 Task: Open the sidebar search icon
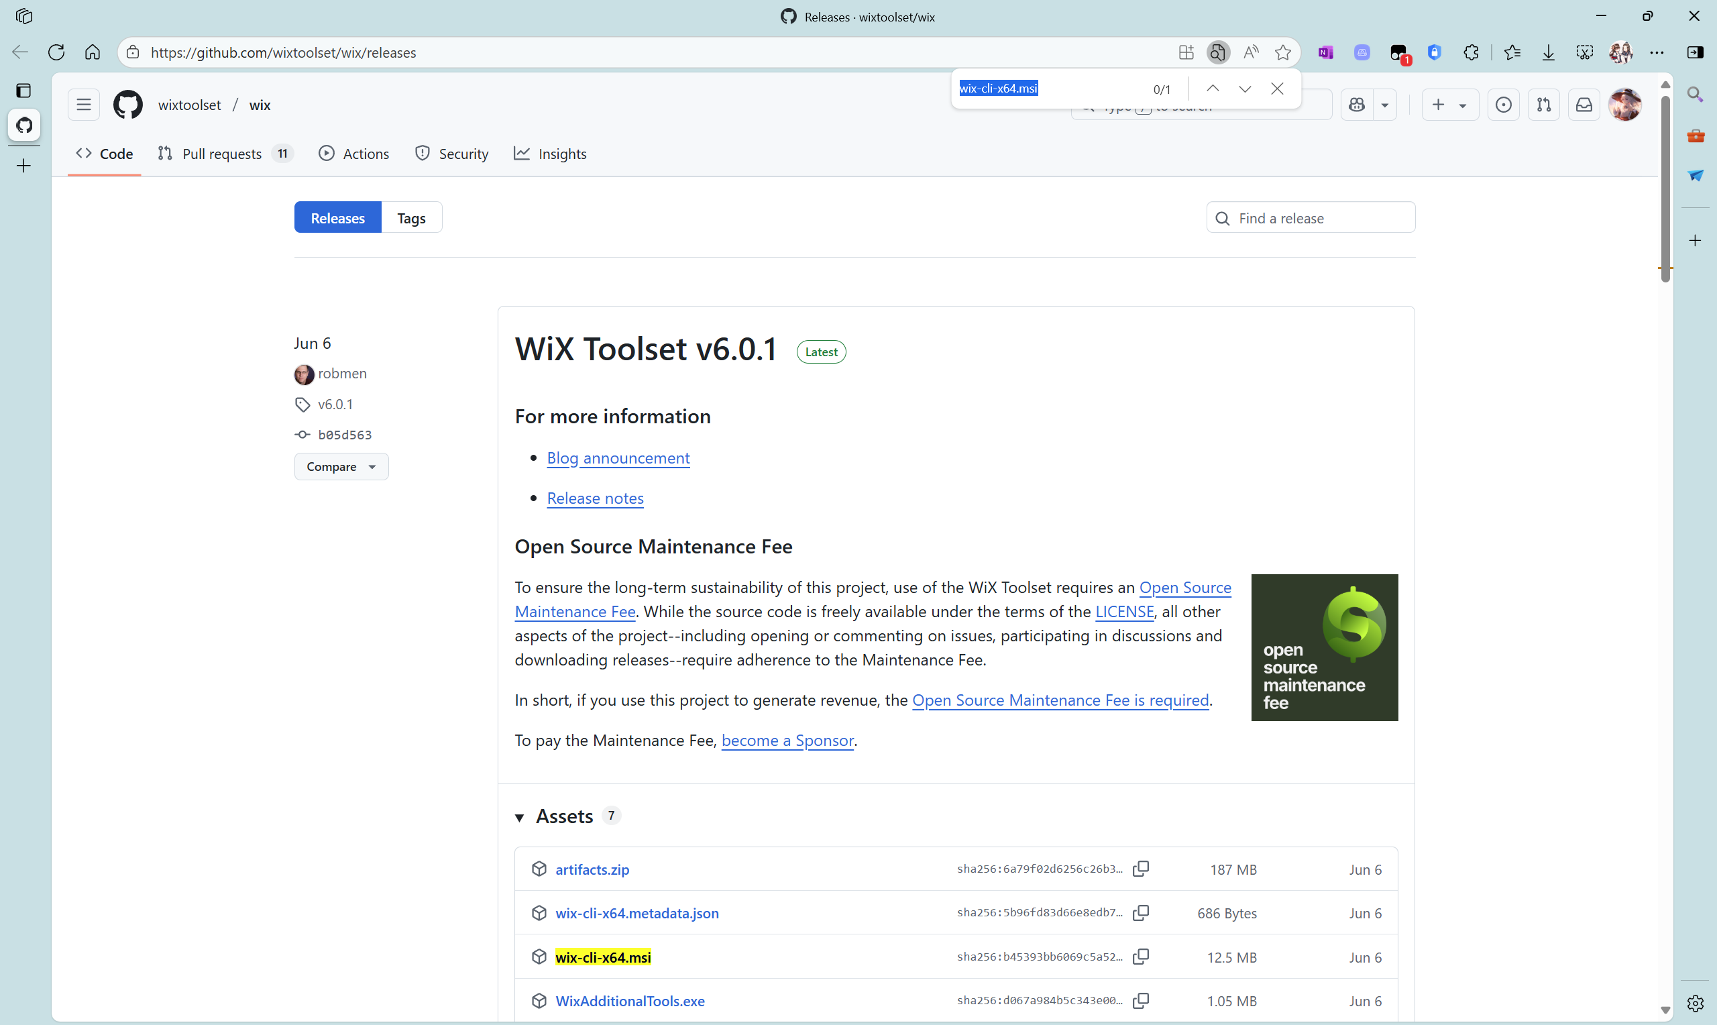point(1695,94)
